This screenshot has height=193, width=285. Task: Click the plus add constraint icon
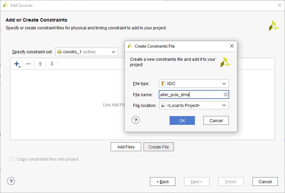[x=17, y=64]
